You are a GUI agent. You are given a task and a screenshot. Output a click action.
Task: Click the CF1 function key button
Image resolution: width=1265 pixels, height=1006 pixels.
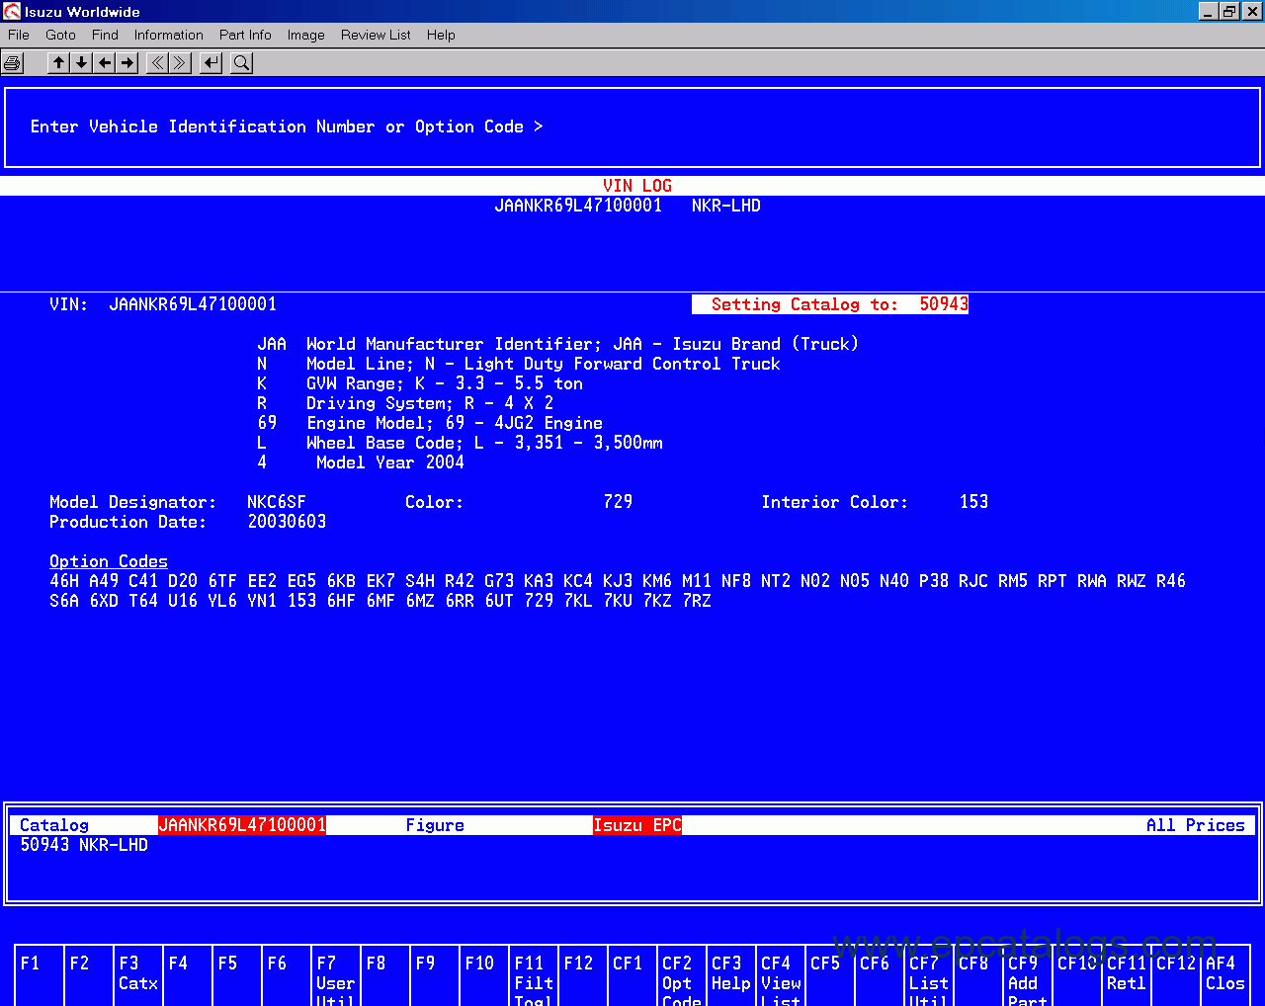coord(632,975)
